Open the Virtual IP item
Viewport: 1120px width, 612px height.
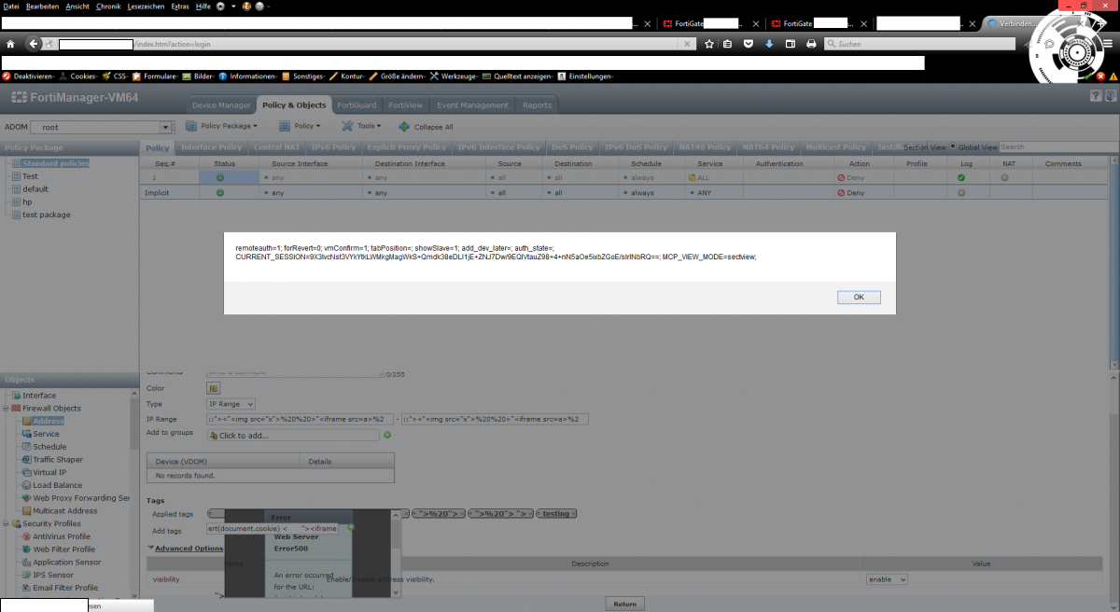pyautogui.click(x=49, y=473)
